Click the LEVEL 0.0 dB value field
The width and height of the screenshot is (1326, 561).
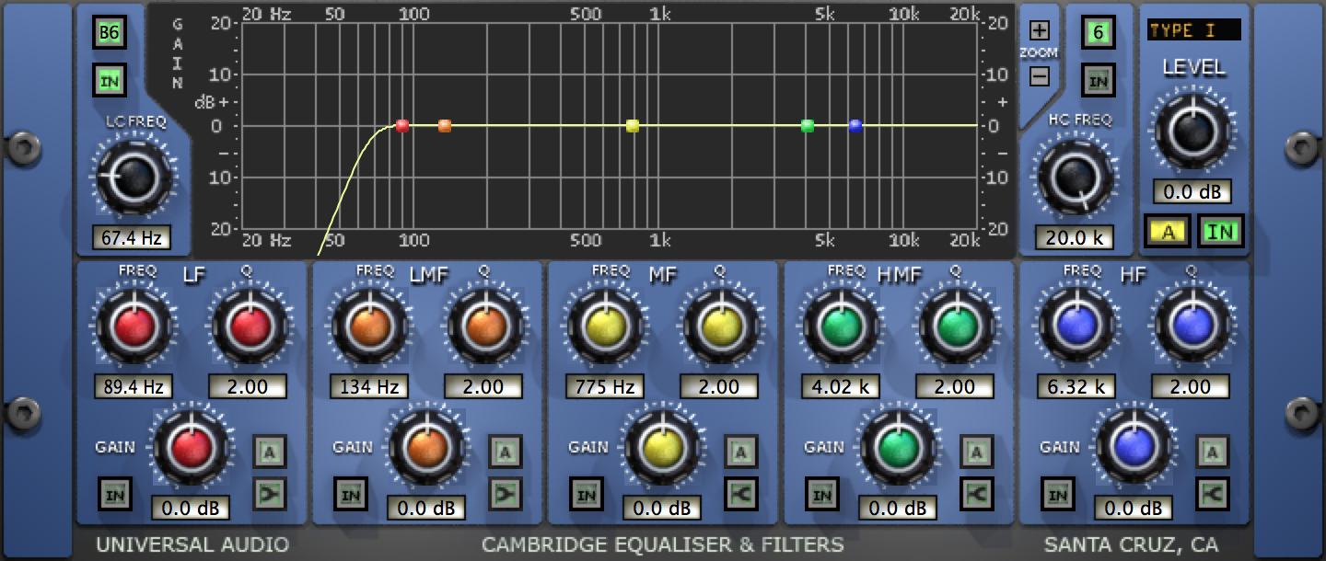click(1192, 192)
